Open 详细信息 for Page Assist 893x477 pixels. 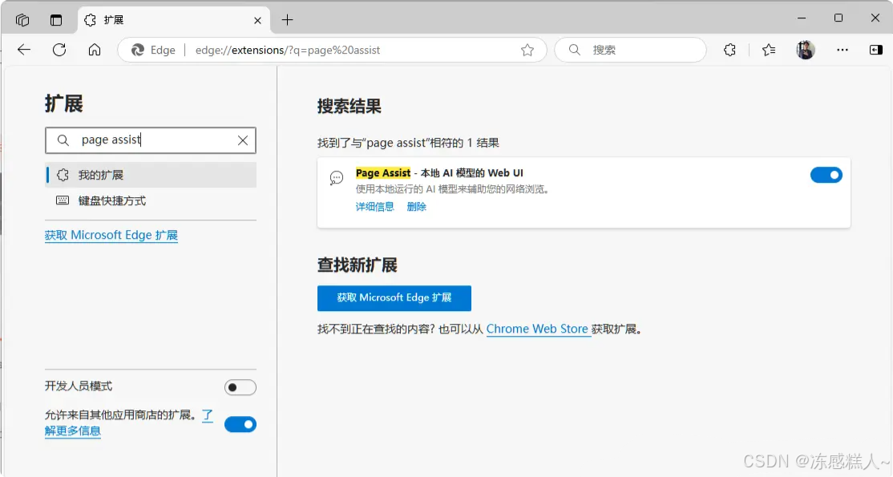tap(374, 206)
